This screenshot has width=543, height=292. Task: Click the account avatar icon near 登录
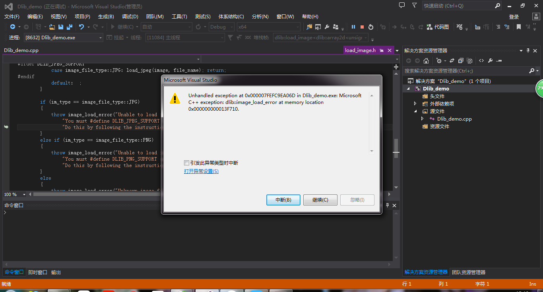click(536, 16)
